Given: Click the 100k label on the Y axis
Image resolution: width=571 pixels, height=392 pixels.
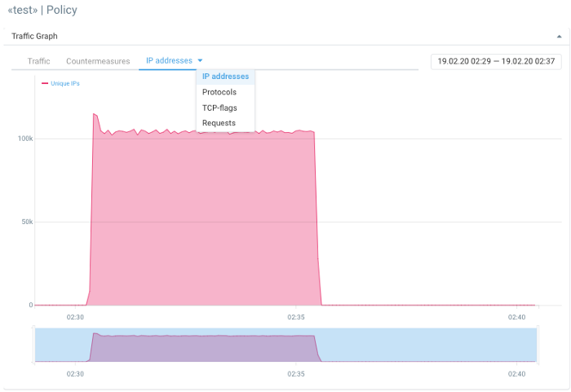Looking at the screenshot, I should coord(24,139).
